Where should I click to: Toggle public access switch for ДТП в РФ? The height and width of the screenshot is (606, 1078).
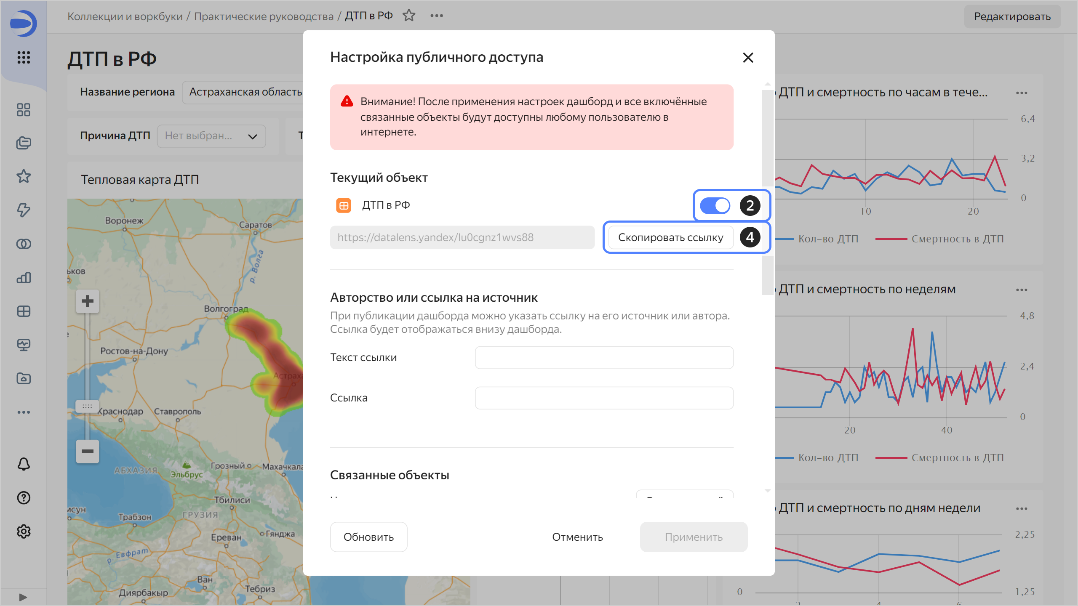(x=715, y=206)
